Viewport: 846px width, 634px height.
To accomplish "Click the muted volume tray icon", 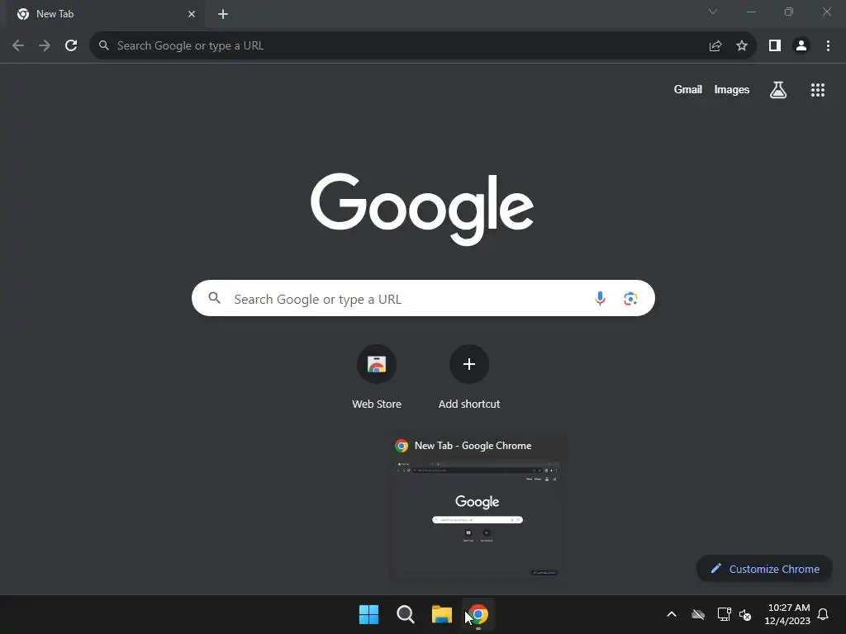I will 745,614.
